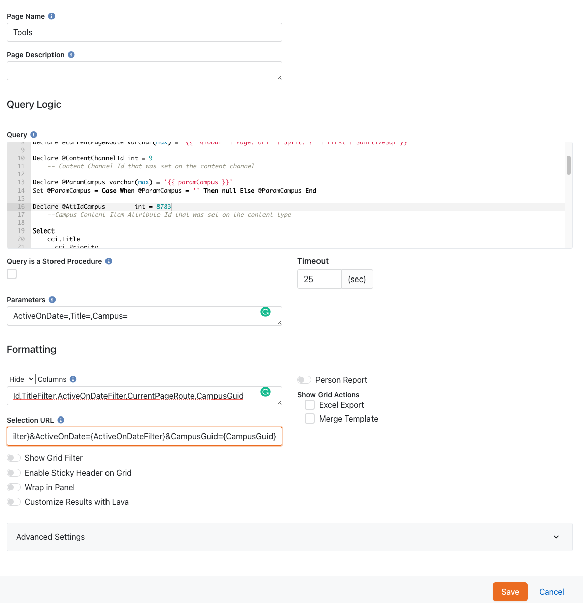Click the Parameters info icon
The height and width of the screenshot is (603, 583).
pyautogui.click(x=52, y=300)
